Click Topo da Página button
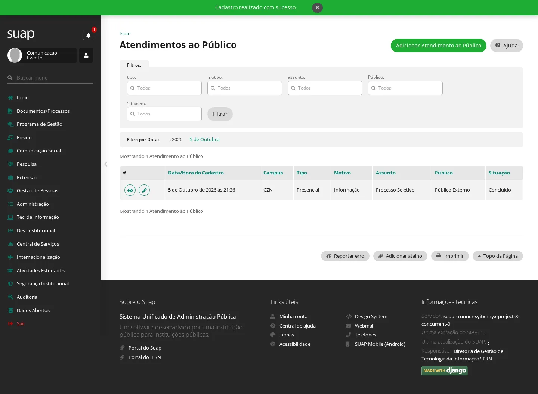Viewport: 538px width, 394px height. point(498,256)
